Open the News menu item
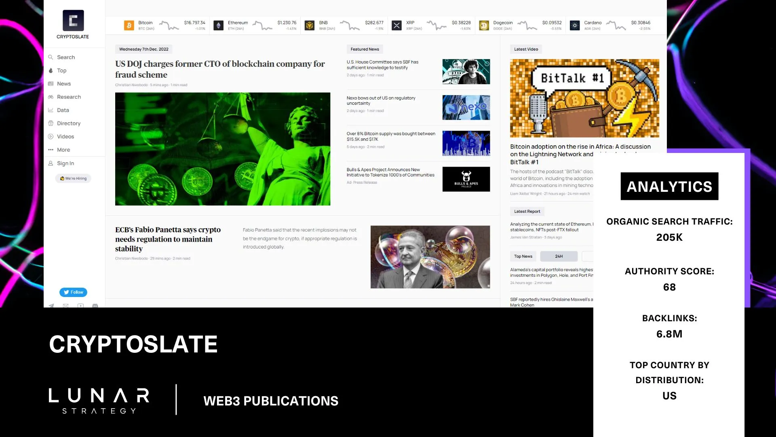Viewport: 776px width, 437px height. pyautogui.click(x=64, y=84)
